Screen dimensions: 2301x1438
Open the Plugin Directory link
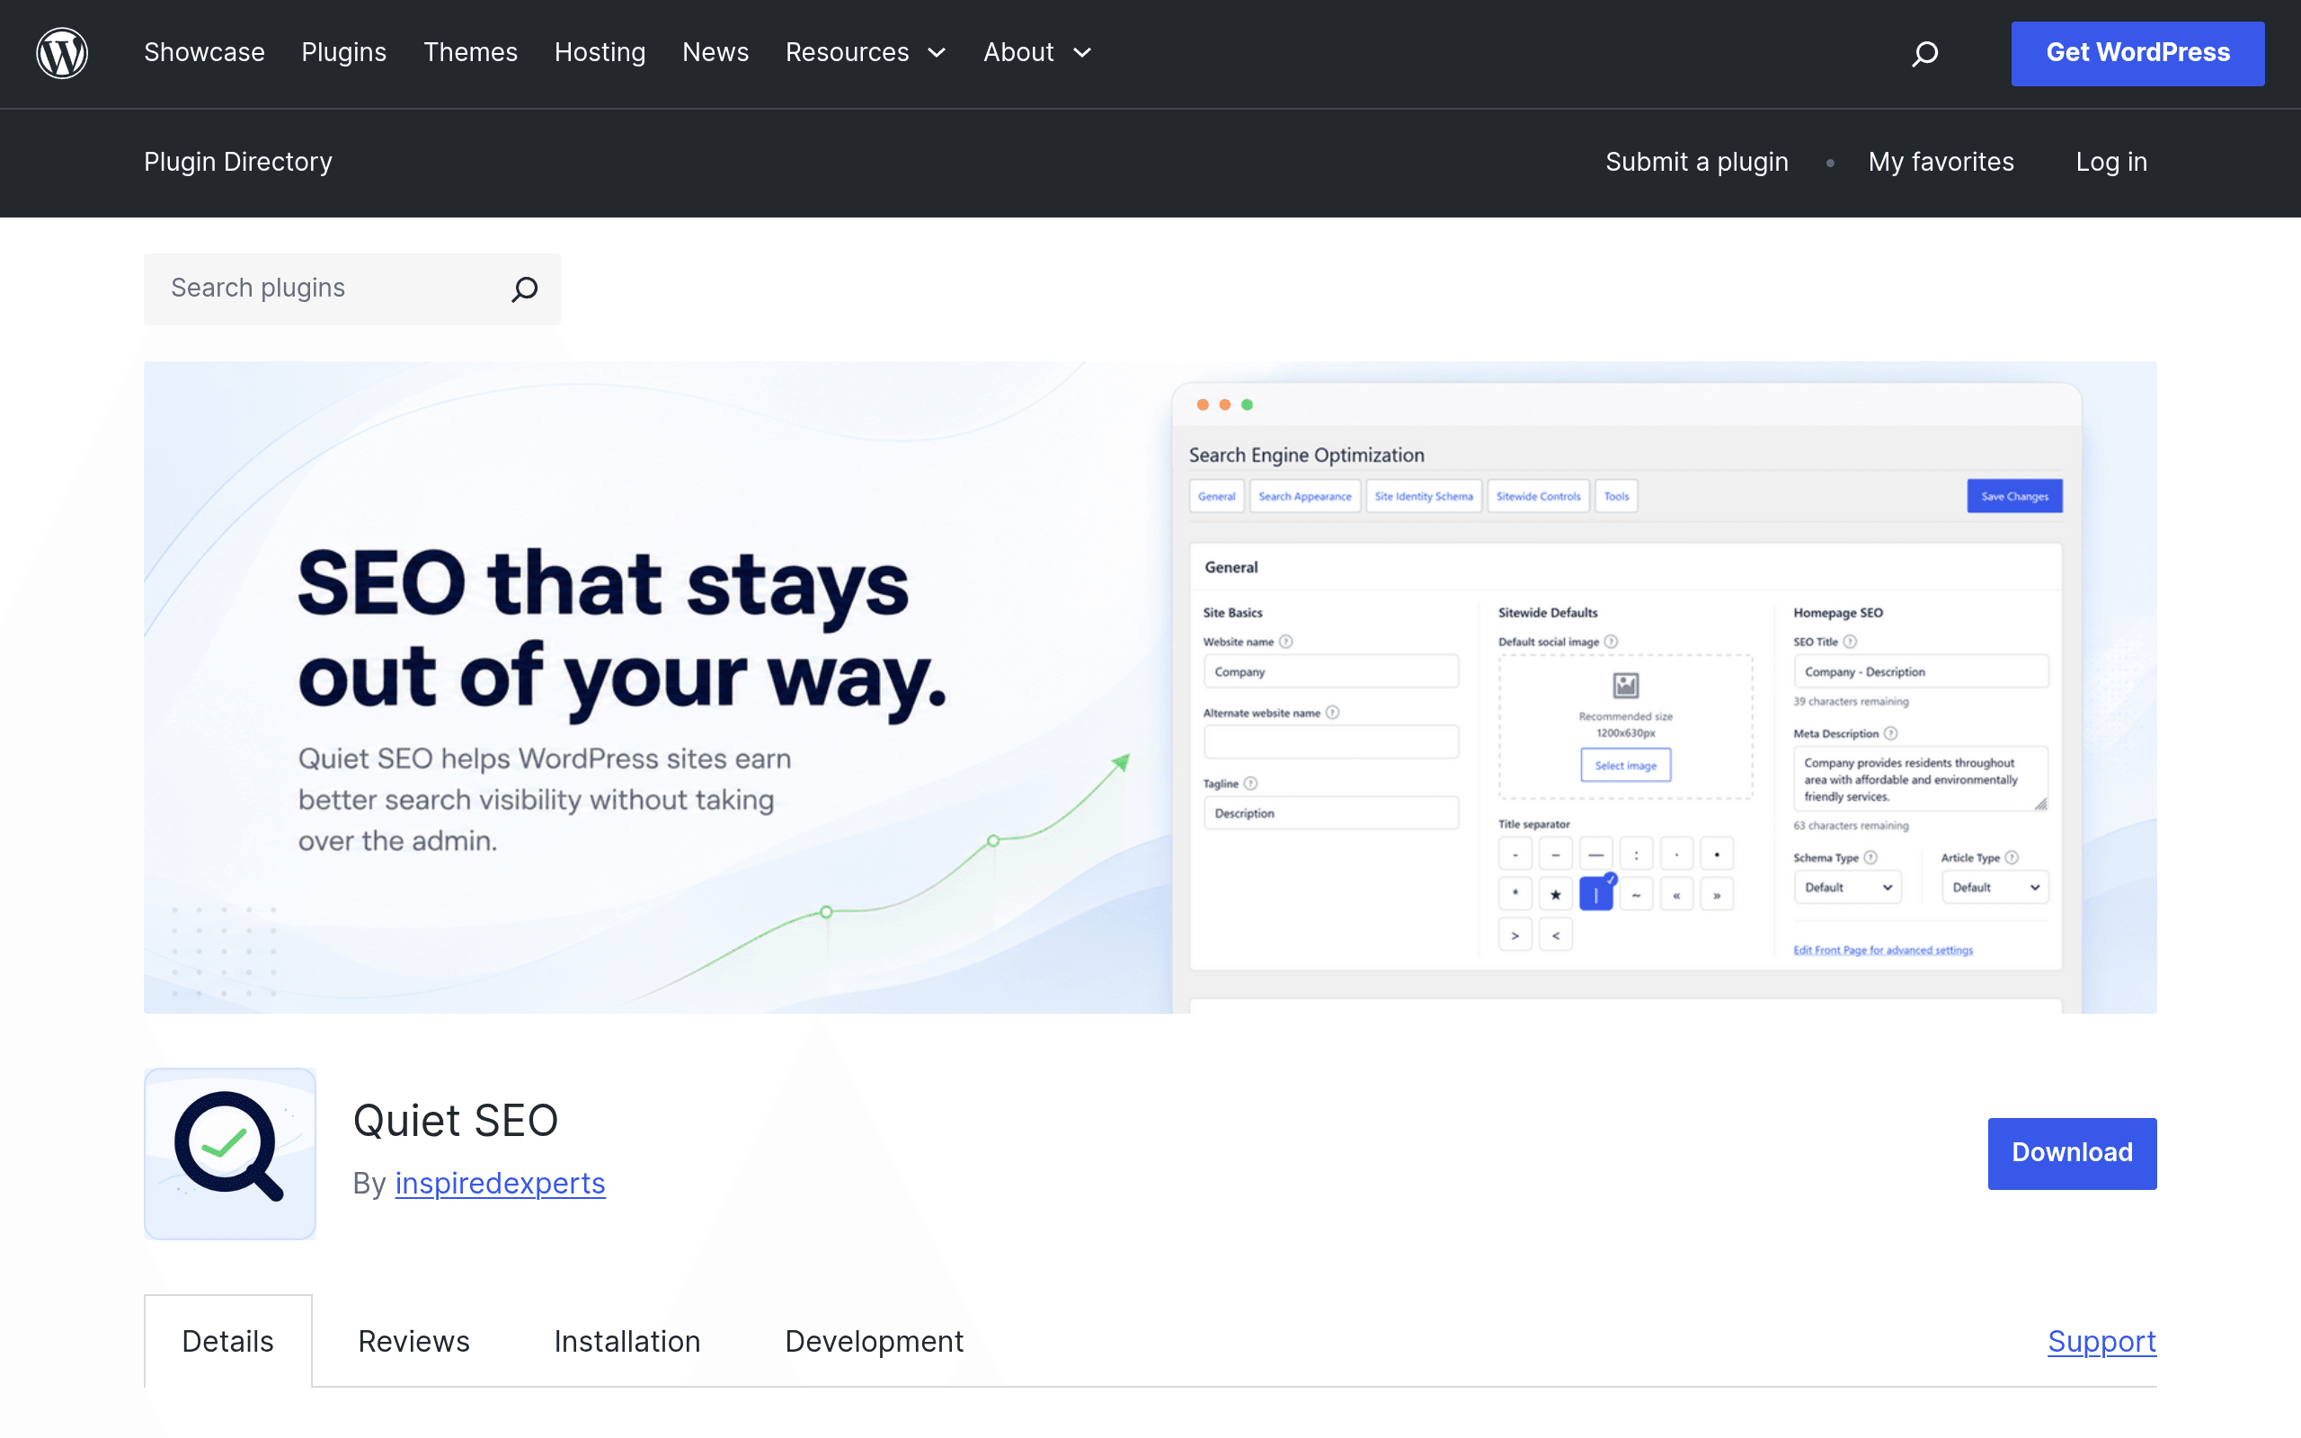click(x=239, y=162)
